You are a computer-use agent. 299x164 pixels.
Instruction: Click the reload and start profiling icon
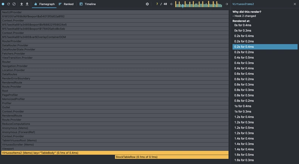pyautogui.click(x=8, y=4)
